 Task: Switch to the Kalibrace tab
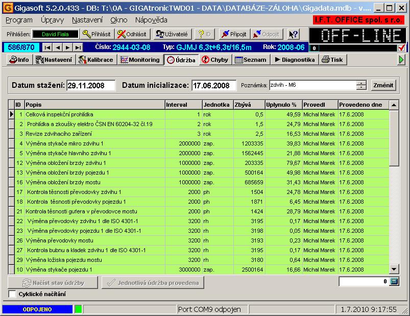click(x=95, y=60)
